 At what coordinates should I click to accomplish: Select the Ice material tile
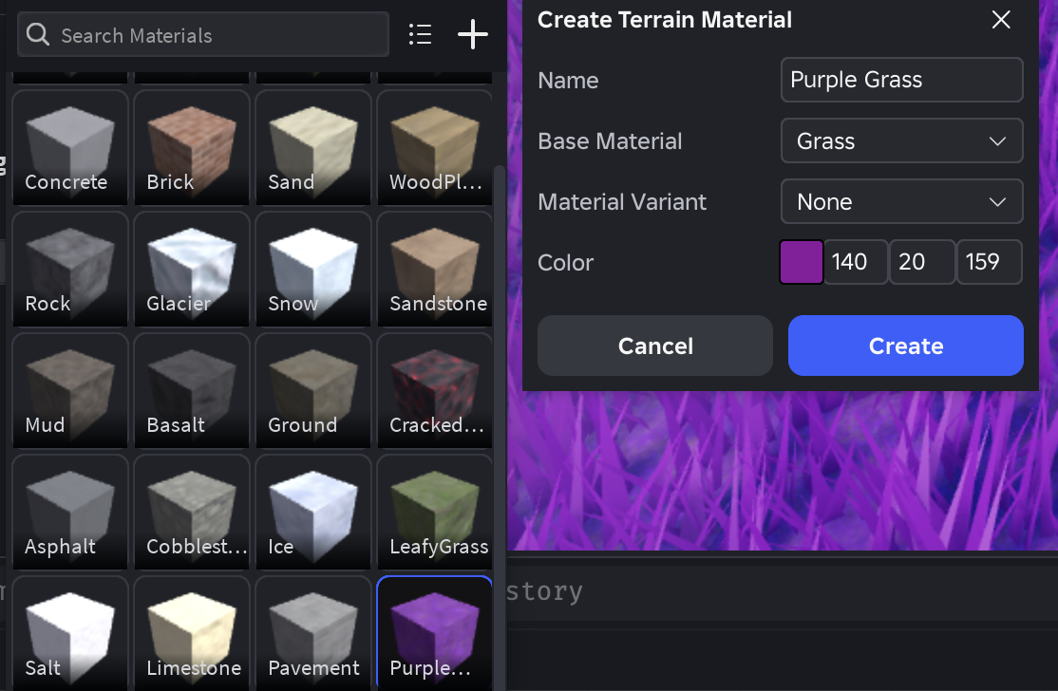coord(313,512)
